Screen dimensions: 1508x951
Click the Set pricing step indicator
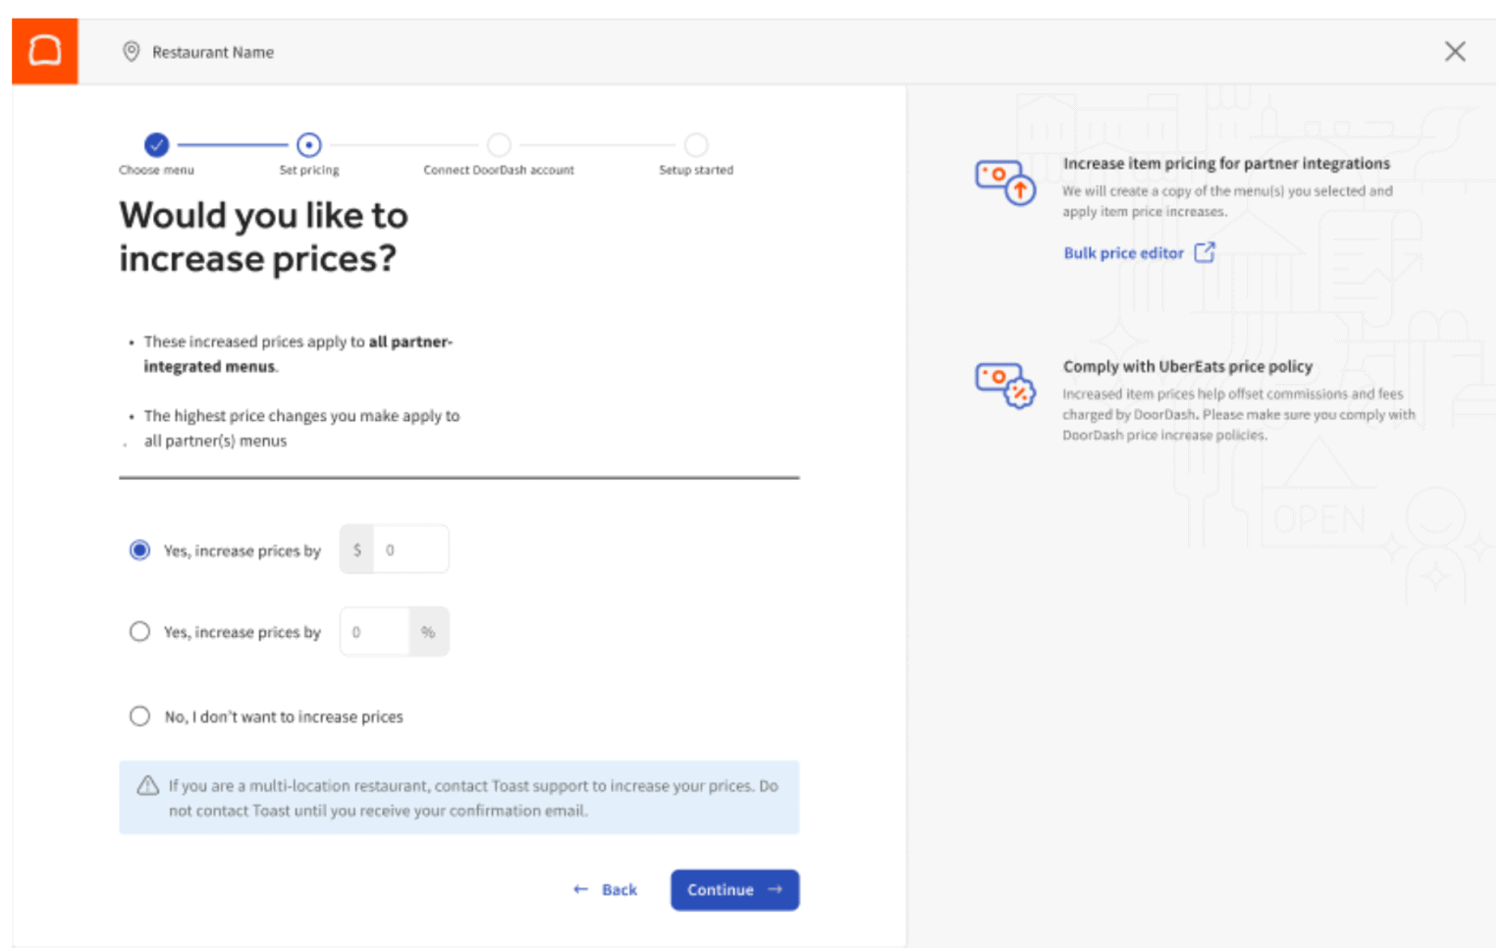pyautogui.click(x=308, y=143)
